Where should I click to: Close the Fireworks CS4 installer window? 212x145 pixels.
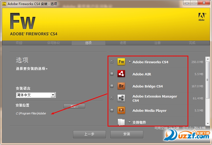[204, 3]
